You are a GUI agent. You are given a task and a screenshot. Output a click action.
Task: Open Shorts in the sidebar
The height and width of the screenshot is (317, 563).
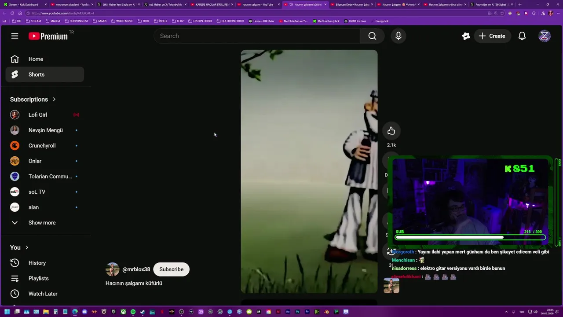[x=44, y=74]
